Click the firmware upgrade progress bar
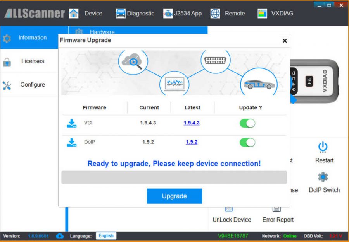This screenshot has width=349, height=242. pyautogui.click(x=174, y=177)
